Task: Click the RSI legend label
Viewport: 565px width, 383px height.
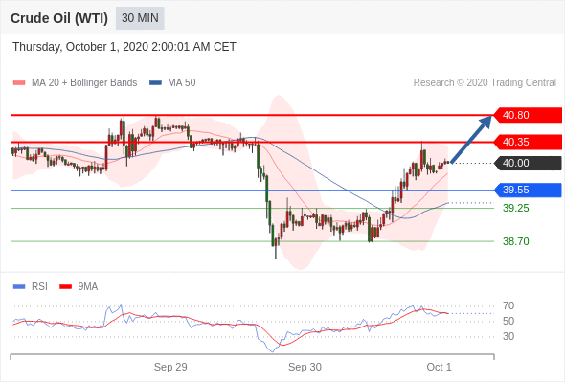Action: 39,287
